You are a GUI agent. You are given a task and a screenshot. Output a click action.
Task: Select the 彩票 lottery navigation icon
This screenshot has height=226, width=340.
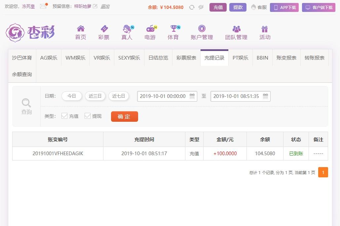pyautogui.click(x=103, y=28)
